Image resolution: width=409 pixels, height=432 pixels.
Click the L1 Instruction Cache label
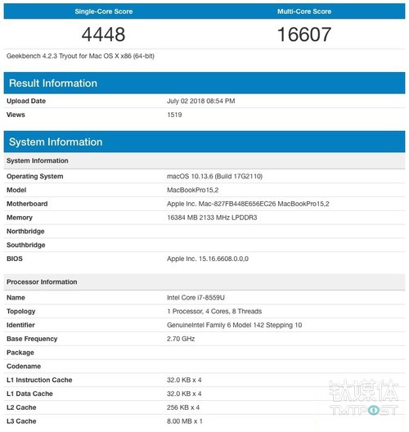tap(39, 380)
